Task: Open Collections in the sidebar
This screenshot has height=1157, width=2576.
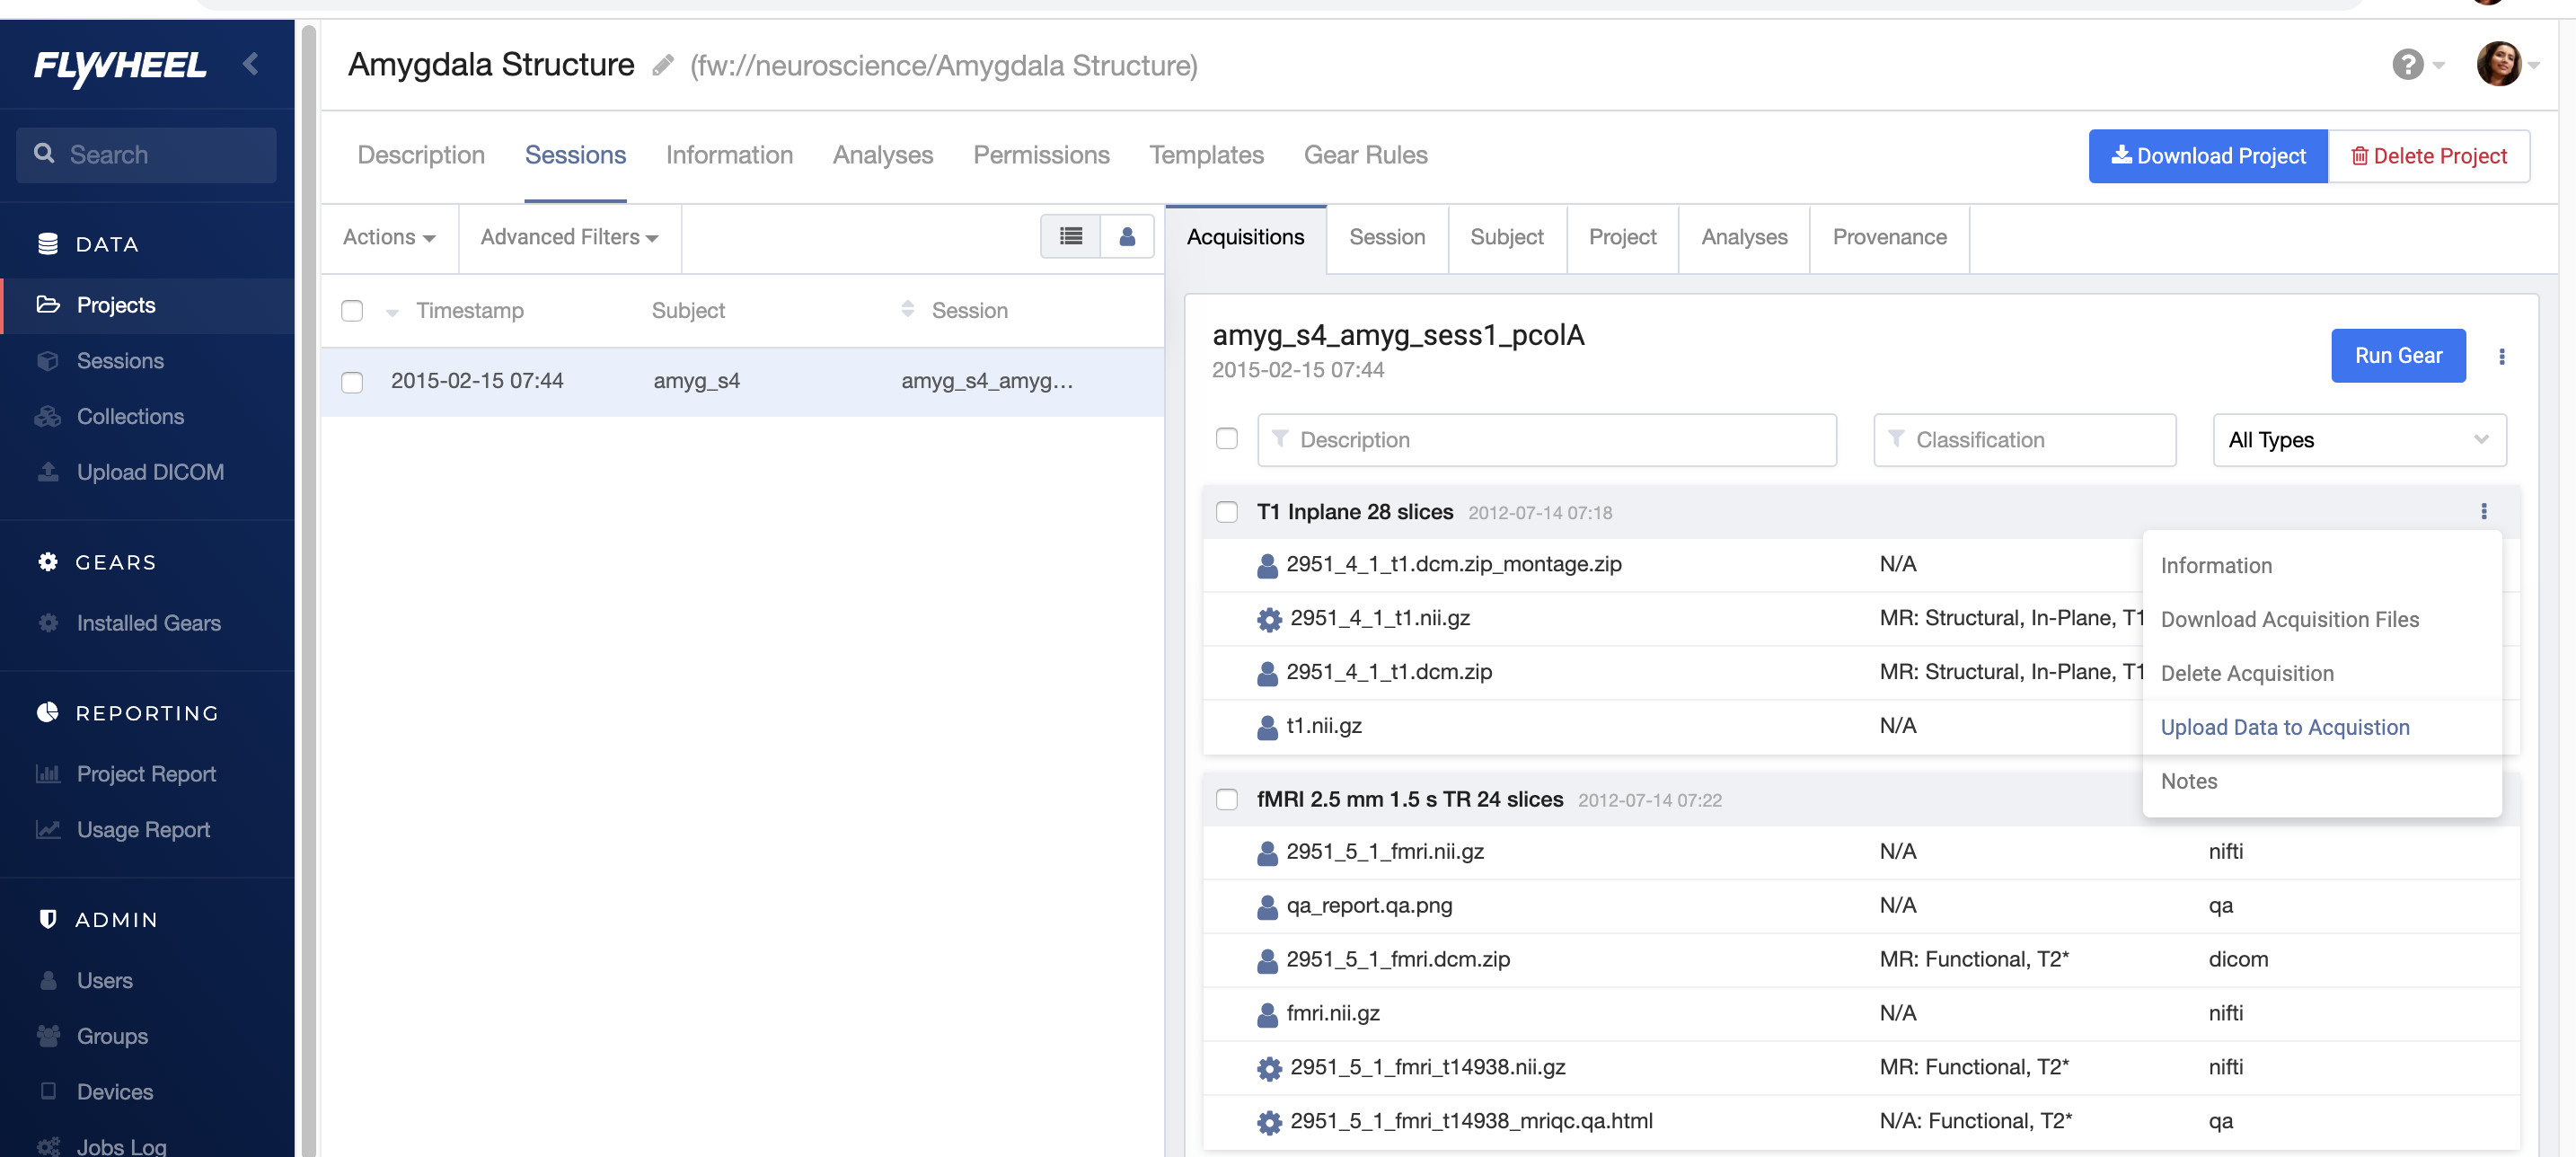Action: pos(130,416)
